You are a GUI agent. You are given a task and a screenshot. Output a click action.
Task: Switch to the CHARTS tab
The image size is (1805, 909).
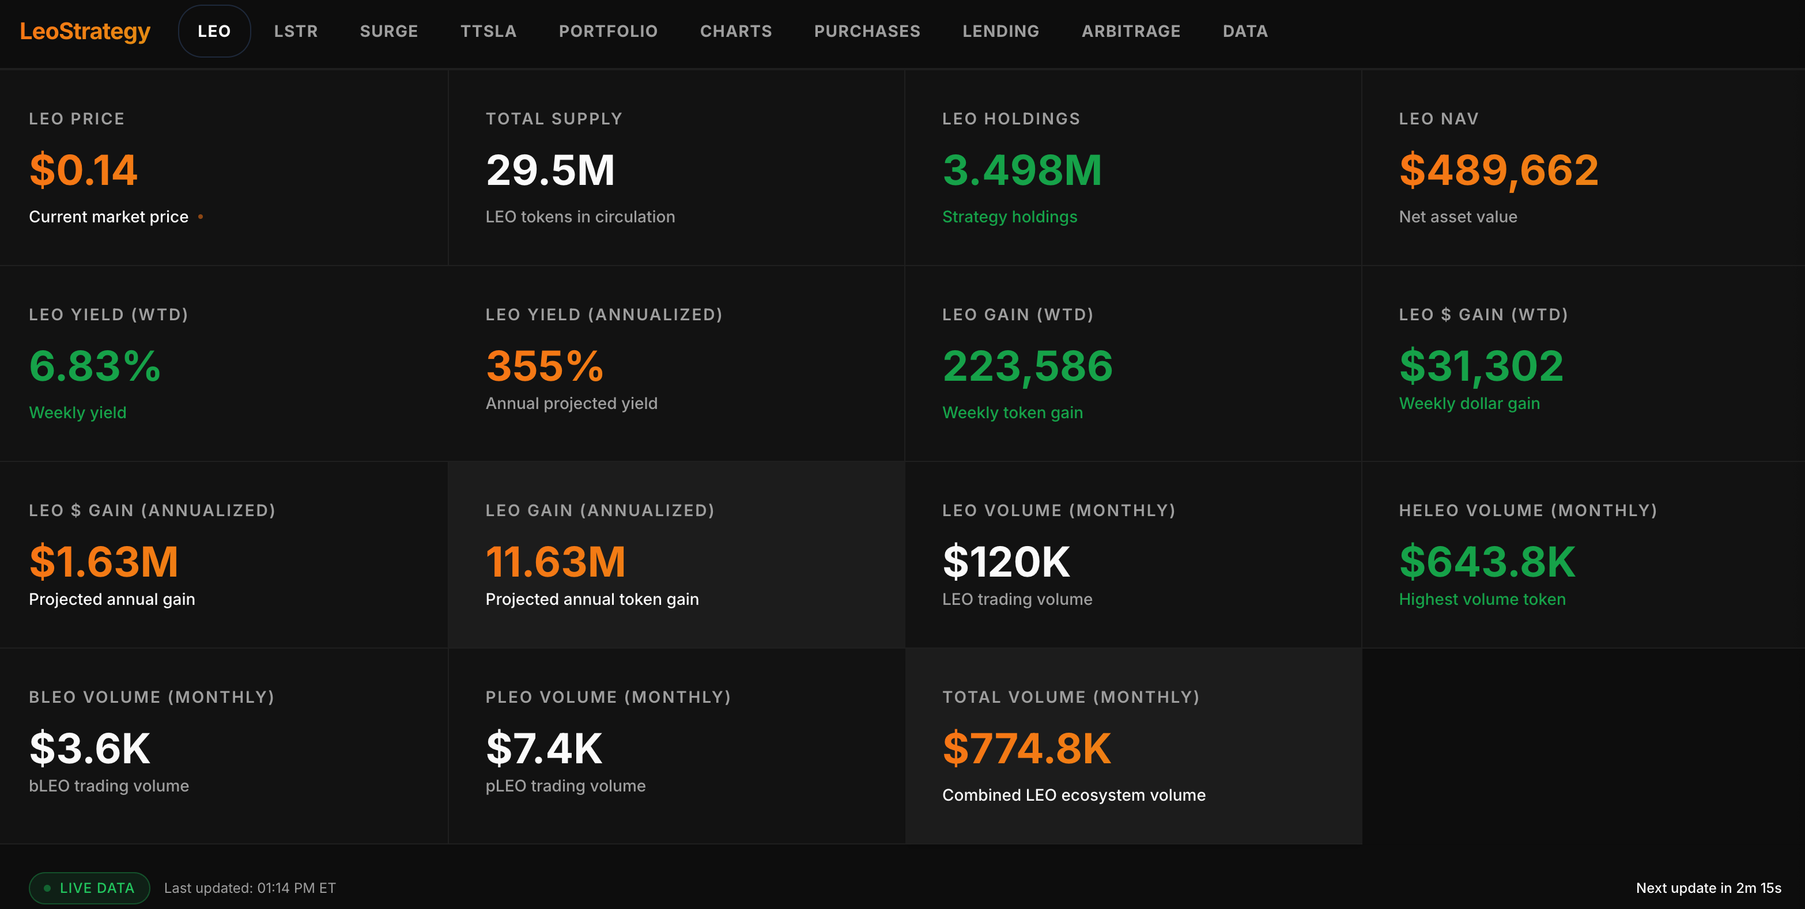pos(736,31)
